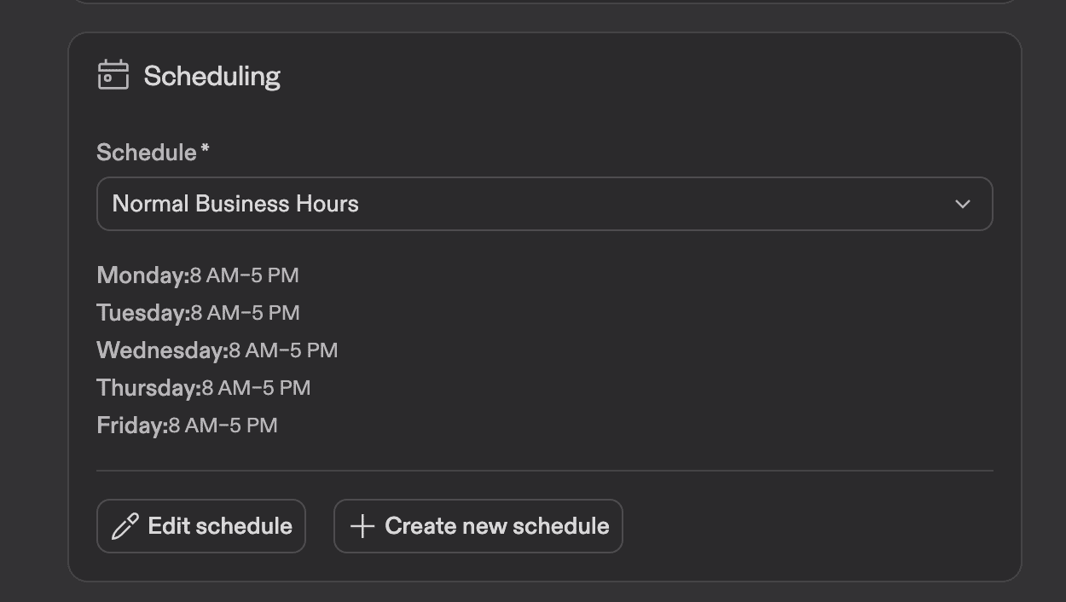This screenshot has width=1066, height=602.
Task: Click the Scheduling section header
Action: pyautogui.click(x=212, y=75)
